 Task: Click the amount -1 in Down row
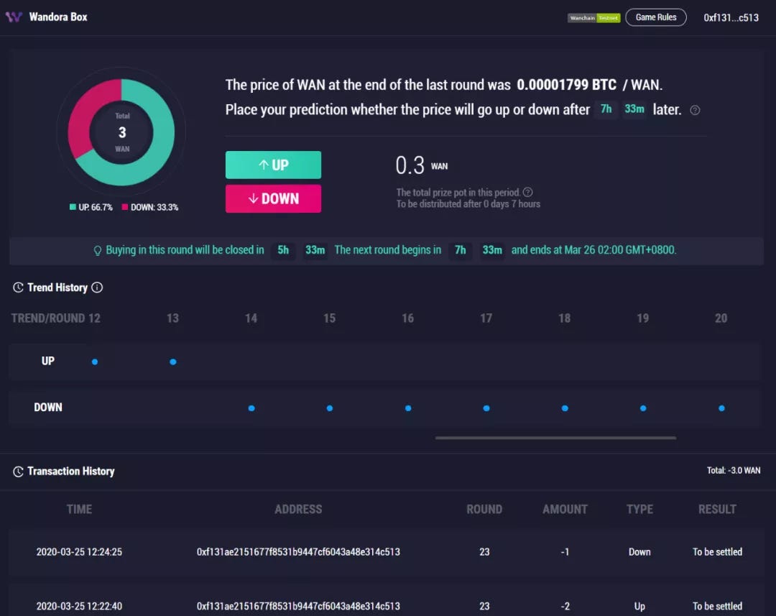tap(565, 551)
